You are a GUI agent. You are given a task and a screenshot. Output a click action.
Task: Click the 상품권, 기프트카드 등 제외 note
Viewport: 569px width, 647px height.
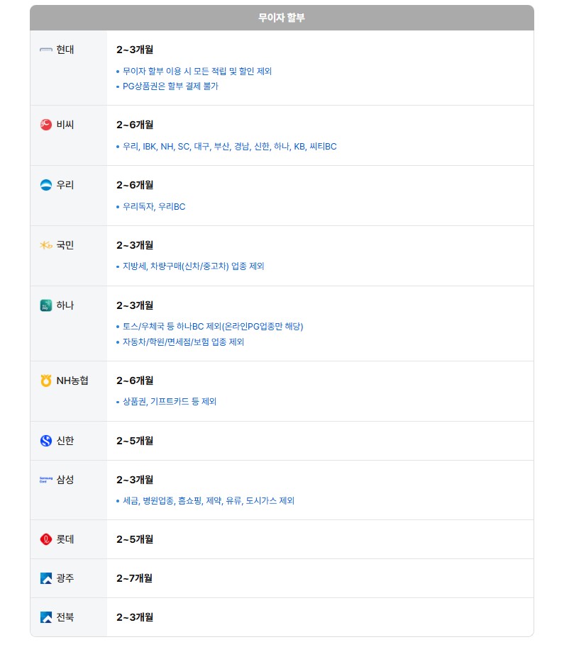tap(170, 402)
